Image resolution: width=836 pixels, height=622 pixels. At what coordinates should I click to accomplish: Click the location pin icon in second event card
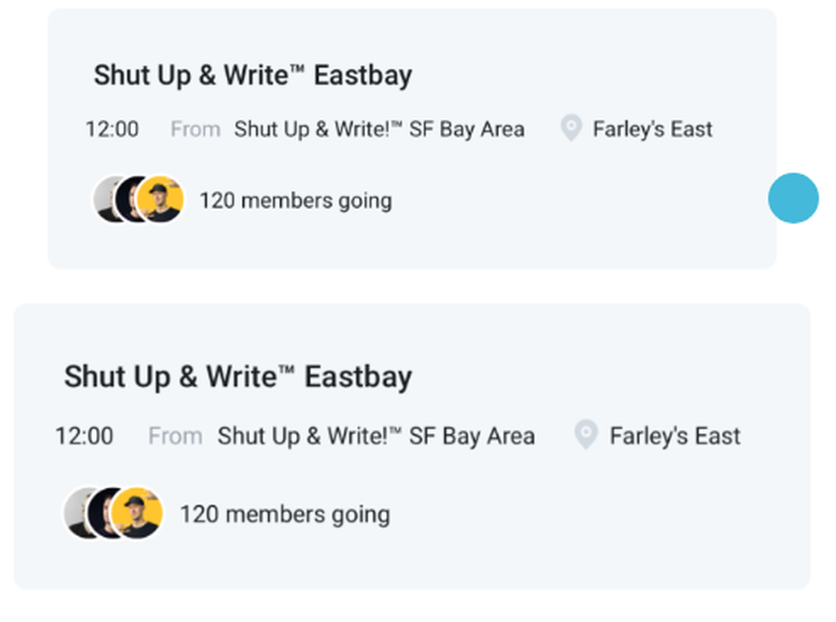point(586,435)
